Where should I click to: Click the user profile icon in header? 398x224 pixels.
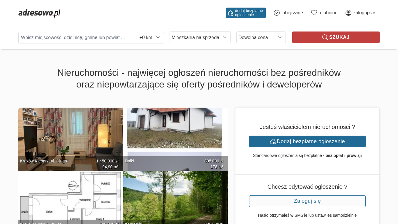[348, 13]
